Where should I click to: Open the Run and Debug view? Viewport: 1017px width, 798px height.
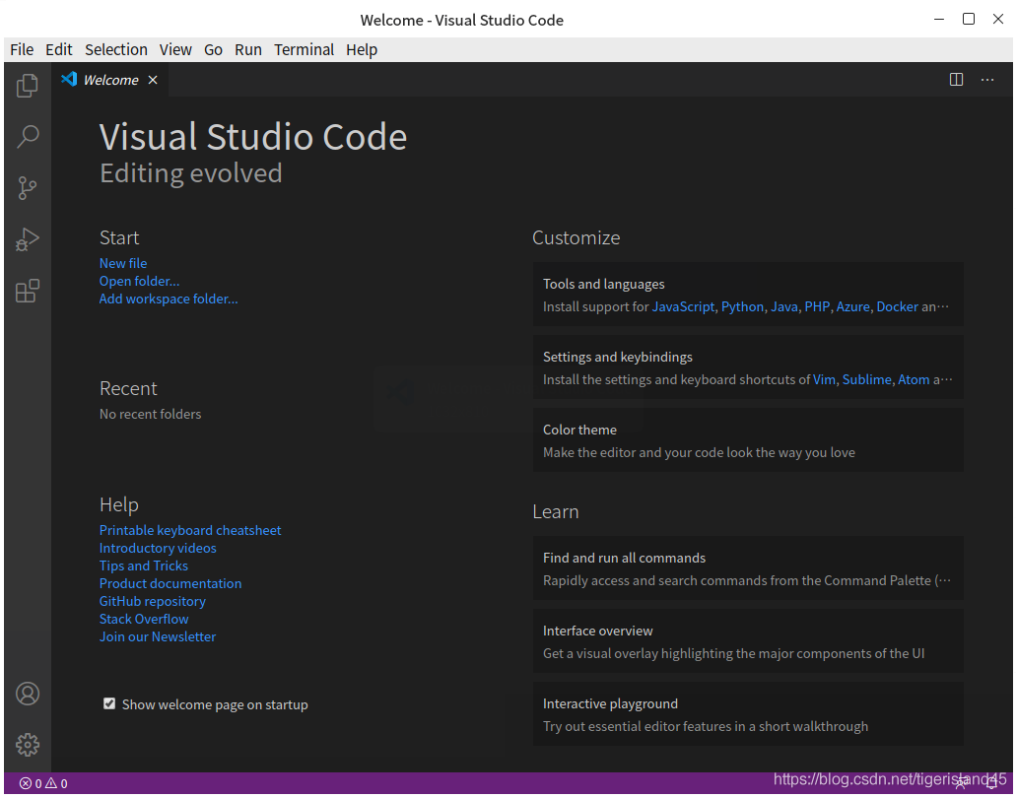pyautogui.click(x=28, y=239)
